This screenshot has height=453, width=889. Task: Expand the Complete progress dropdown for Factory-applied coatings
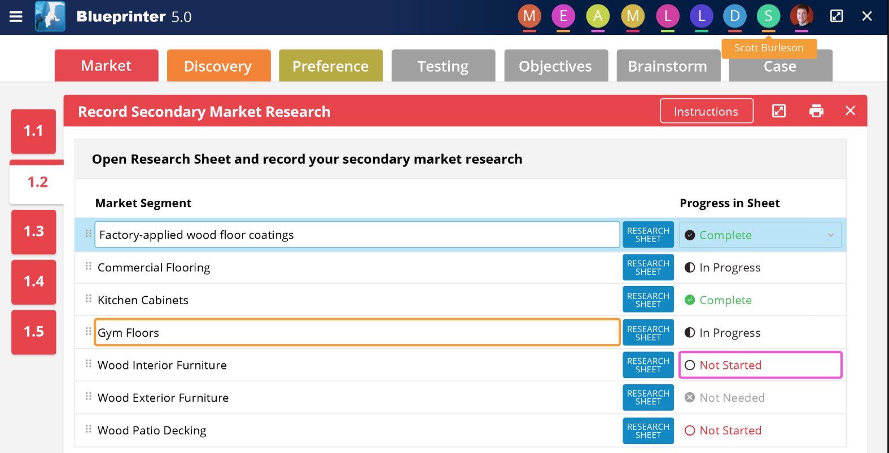coord(760,235)
